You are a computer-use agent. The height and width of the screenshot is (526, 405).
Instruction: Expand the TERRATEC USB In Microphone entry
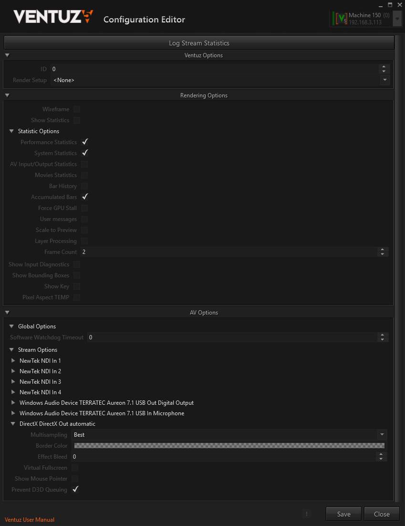(x=13, y=413)
